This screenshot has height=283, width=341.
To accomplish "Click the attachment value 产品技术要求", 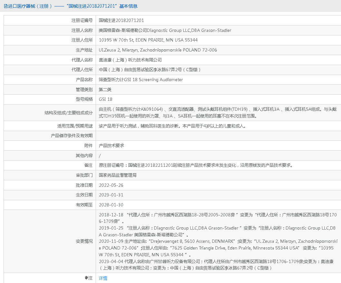I will point(111,146).
